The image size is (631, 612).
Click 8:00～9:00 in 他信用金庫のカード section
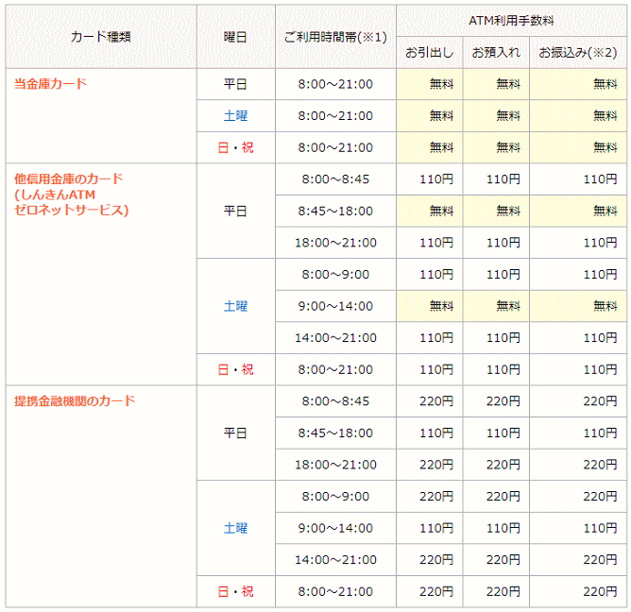335,275
